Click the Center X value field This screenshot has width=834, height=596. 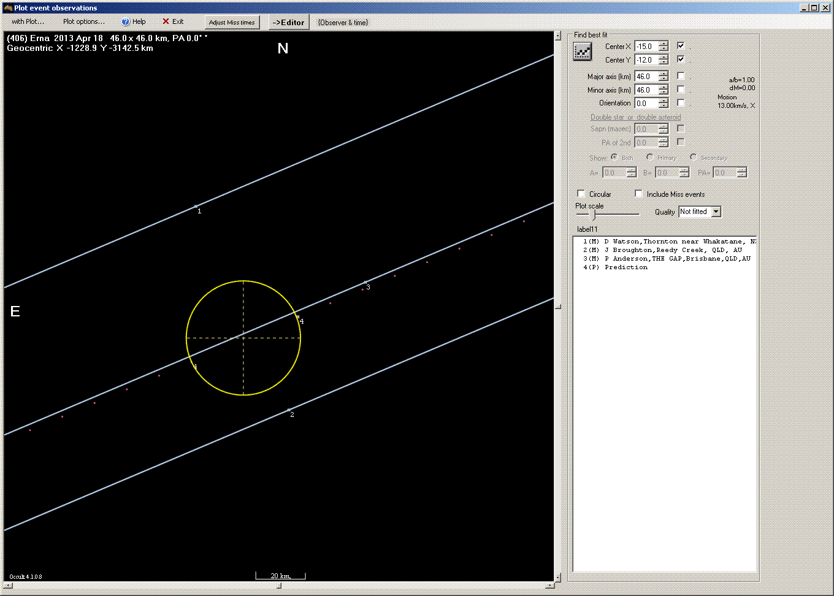[x=646, y=46]
